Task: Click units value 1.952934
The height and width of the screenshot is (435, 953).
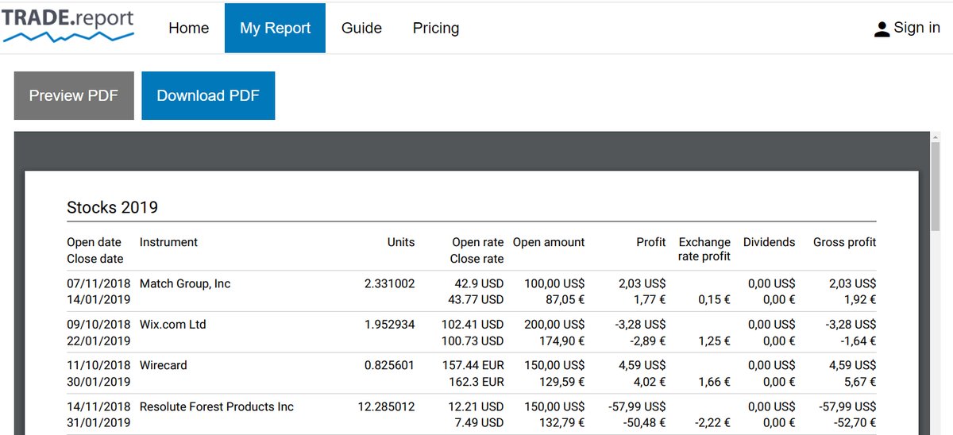Action: [389, 325]
